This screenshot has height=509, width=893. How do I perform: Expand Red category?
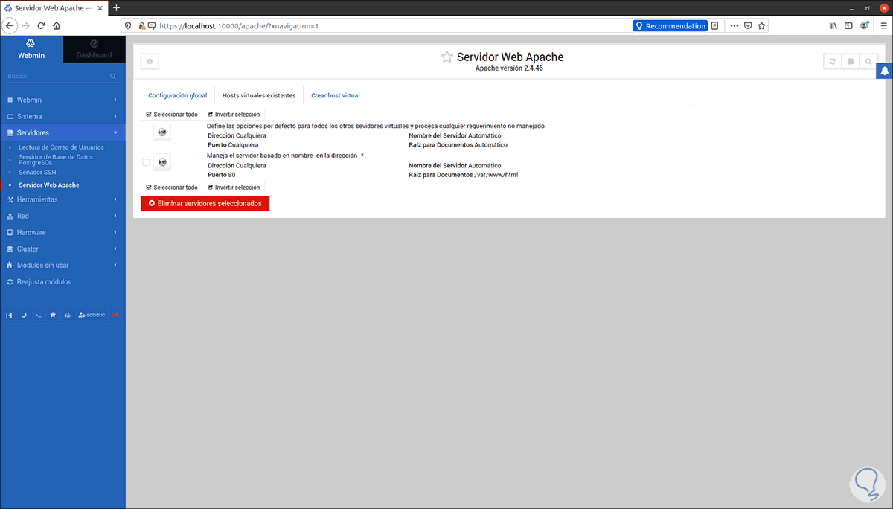click(63, 216)
